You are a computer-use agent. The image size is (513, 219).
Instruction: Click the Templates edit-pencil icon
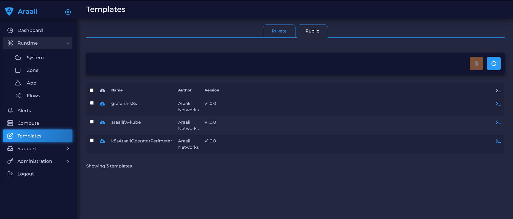tap(10, 136)
